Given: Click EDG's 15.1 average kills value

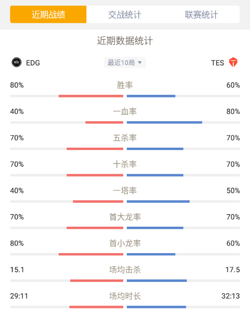Looking at the screenshot, I should tap(17, 270).
